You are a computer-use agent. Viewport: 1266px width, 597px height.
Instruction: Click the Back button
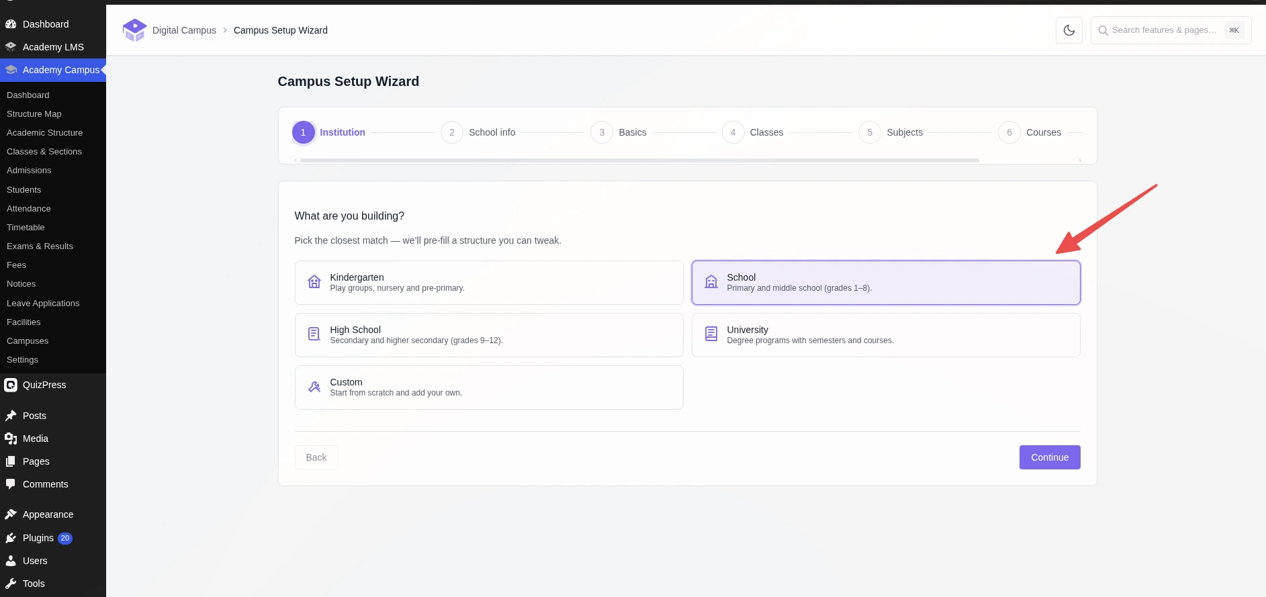[x=316, y=457]
